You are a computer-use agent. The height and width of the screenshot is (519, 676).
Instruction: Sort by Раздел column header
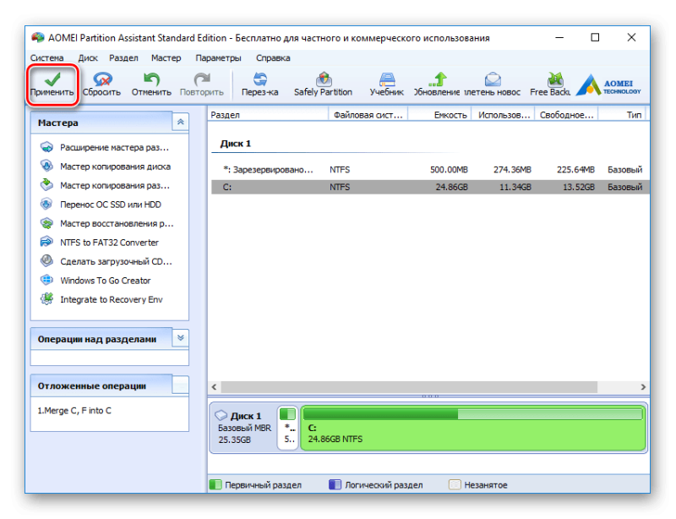click(x=268, y=115)
